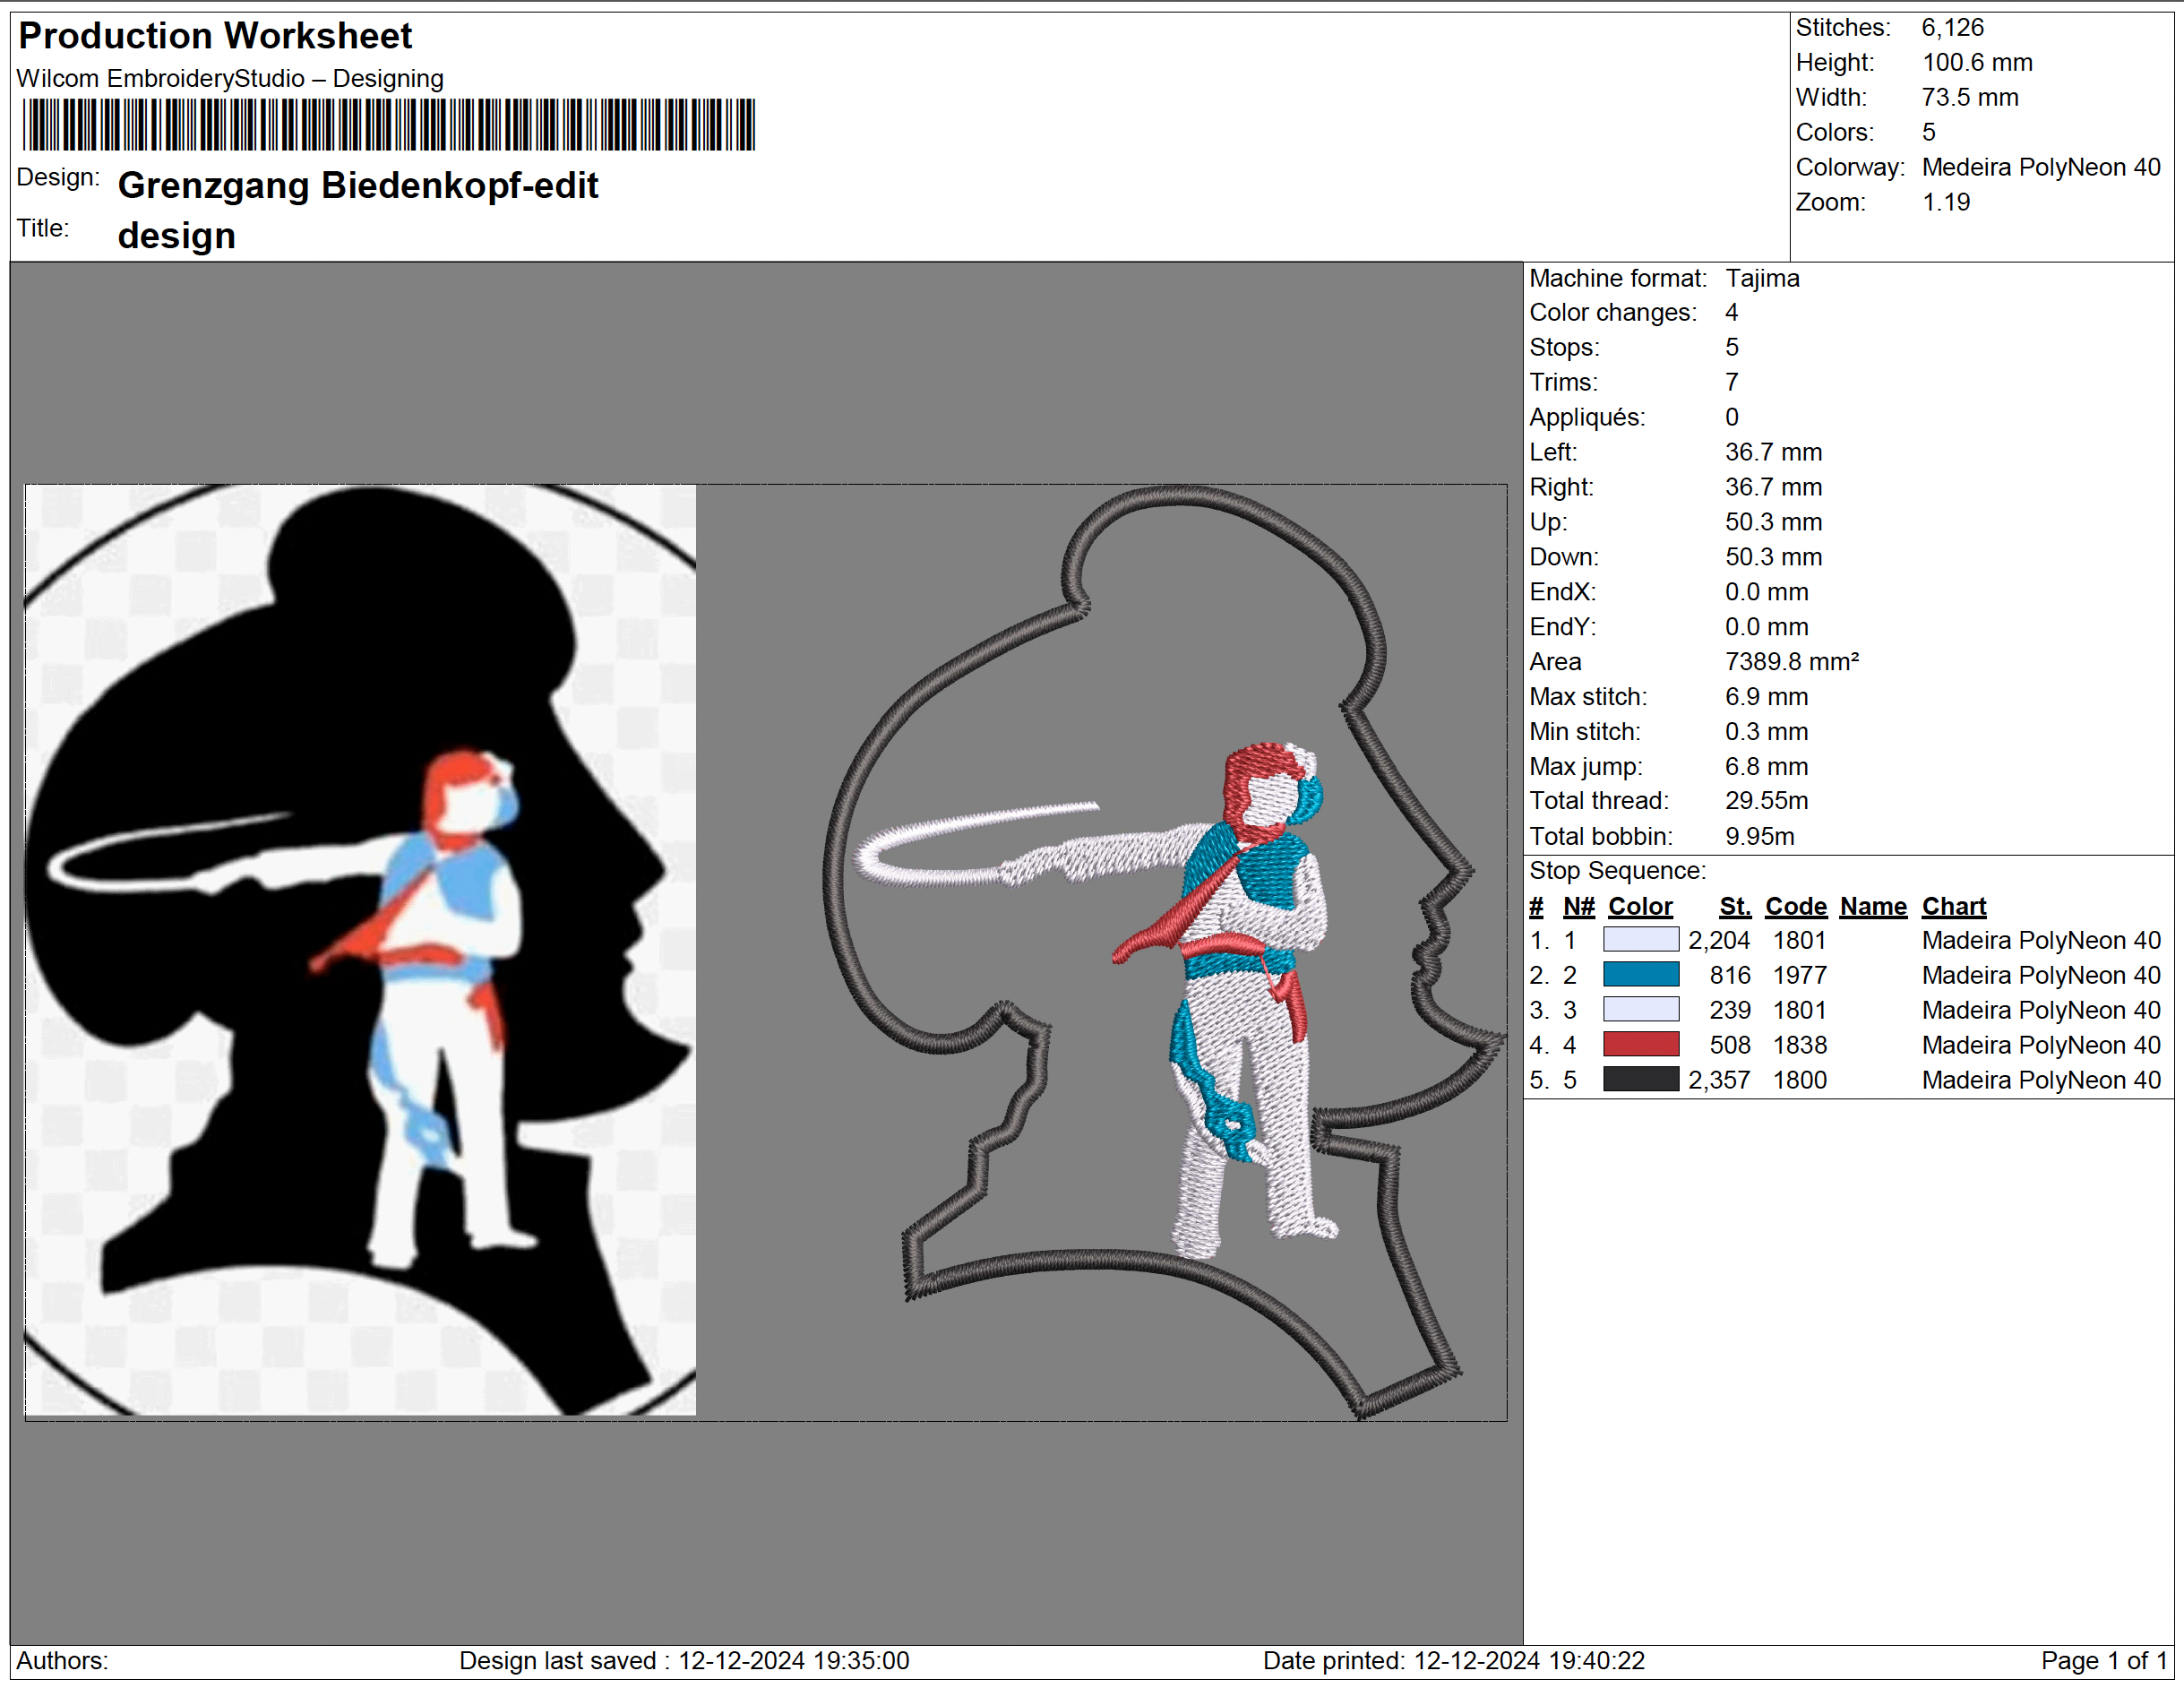This screenshot has height=1688, width=2184.
Task: Click the 'Name' column header
Action: pos(1873,906)
